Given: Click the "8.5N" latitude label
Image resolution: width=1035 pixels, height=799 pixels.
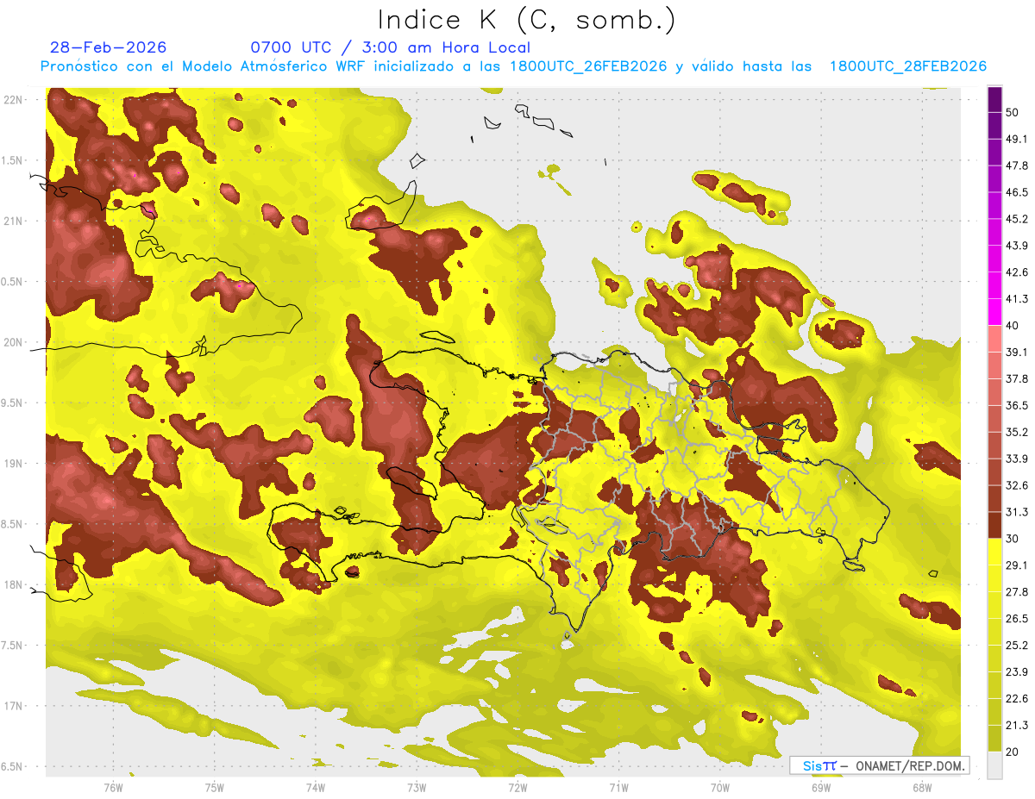Looking at the screenshot, I should (x=13, y=524).
